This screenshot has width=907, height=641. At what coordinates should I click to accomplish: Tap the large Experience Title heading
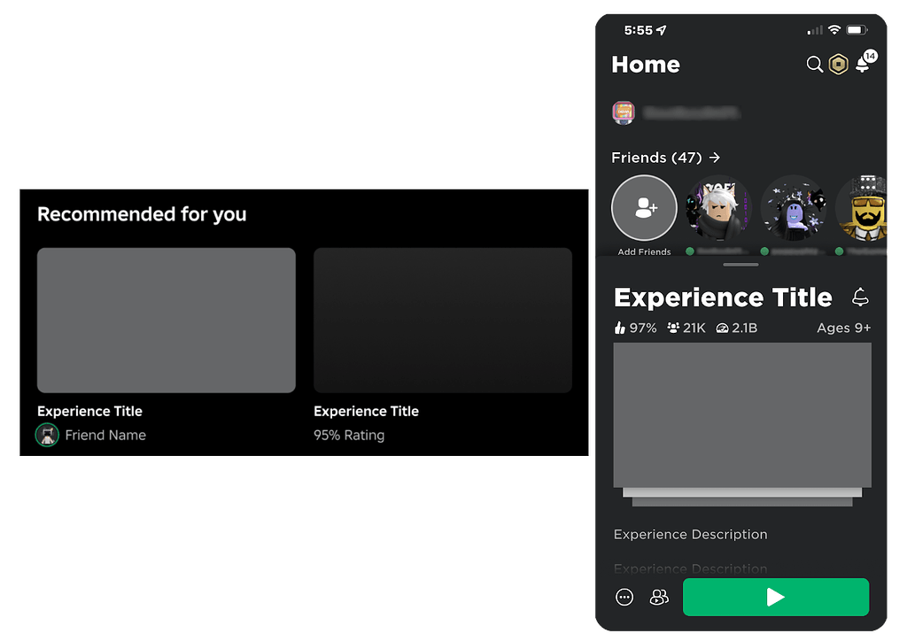(723, 297)
